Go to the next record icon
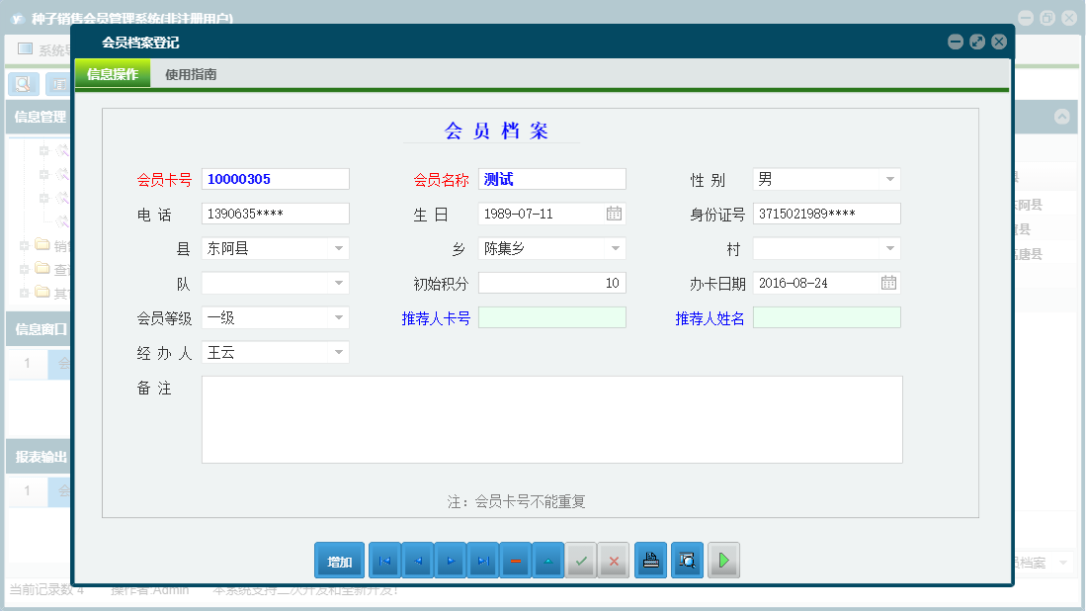 (x=451, y=561)
